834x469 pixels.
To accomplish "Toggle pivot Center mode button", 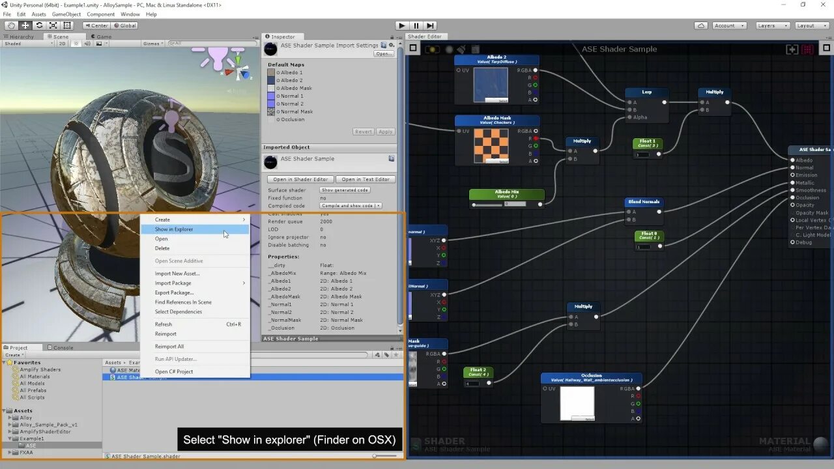I will pyautogui.click(x=96, y=25).
